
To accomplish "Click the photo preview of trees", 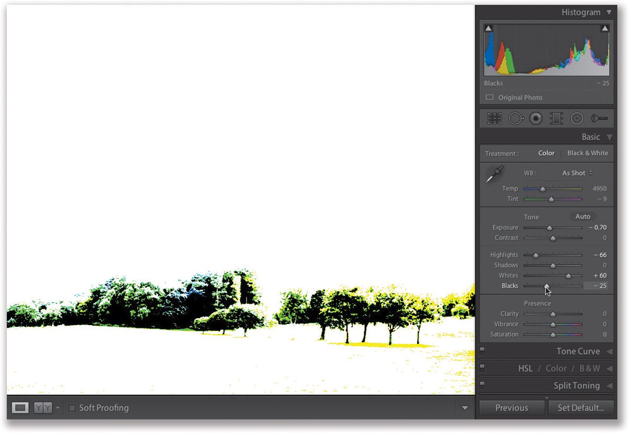I will coord(241,200).
